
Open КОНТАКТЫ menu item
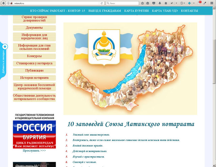(x=189, y=11)
